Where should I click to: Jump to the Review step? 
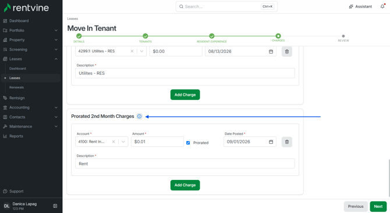(343, 36)
